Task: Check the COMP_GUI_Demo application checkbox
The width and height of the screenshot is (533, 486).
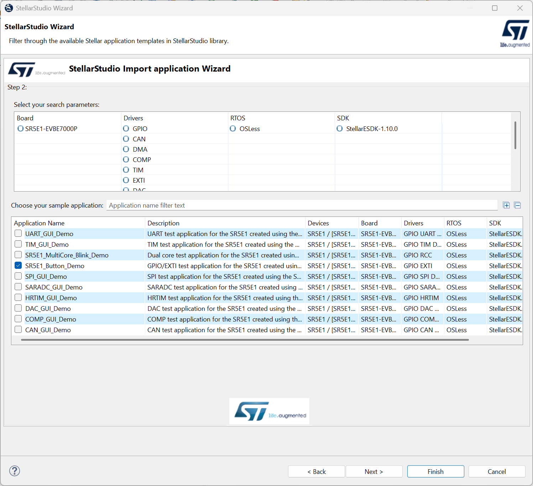Action: point(18,319)
